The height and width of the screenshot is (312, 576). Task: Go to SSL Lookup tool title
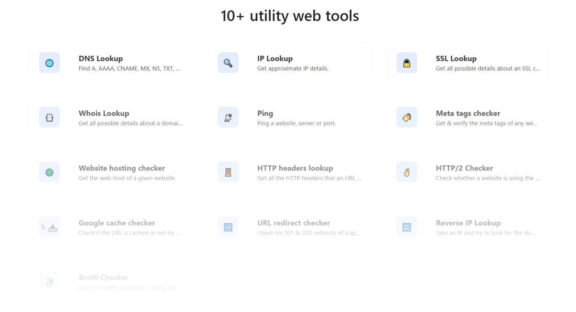[456, 59]
